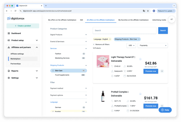Open the ProNail Complex bottle thumbnail
This screenshot has height=122, width=181.
(103, 96)
